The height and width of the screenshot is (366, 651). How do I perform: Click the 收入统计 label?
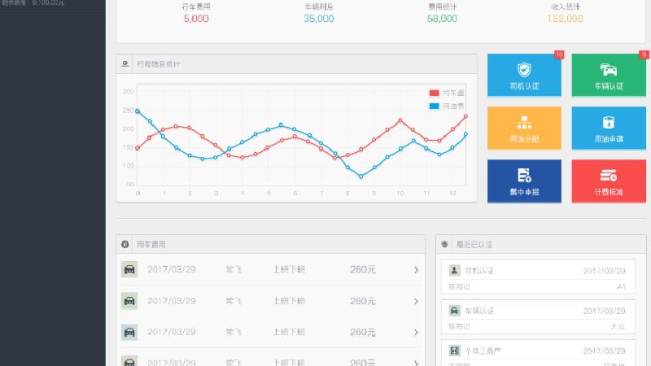[x=565, y=7]
